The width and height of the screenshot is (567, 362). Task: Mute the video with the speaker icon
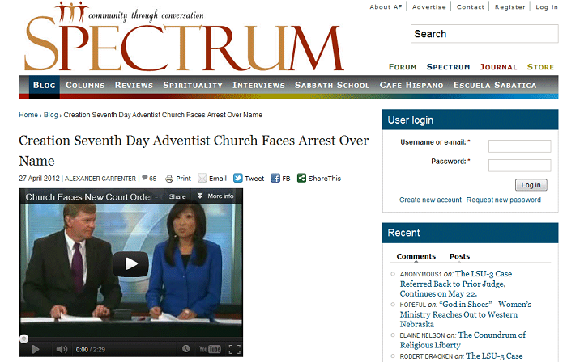pyautogui.click(x=62, y=349)
